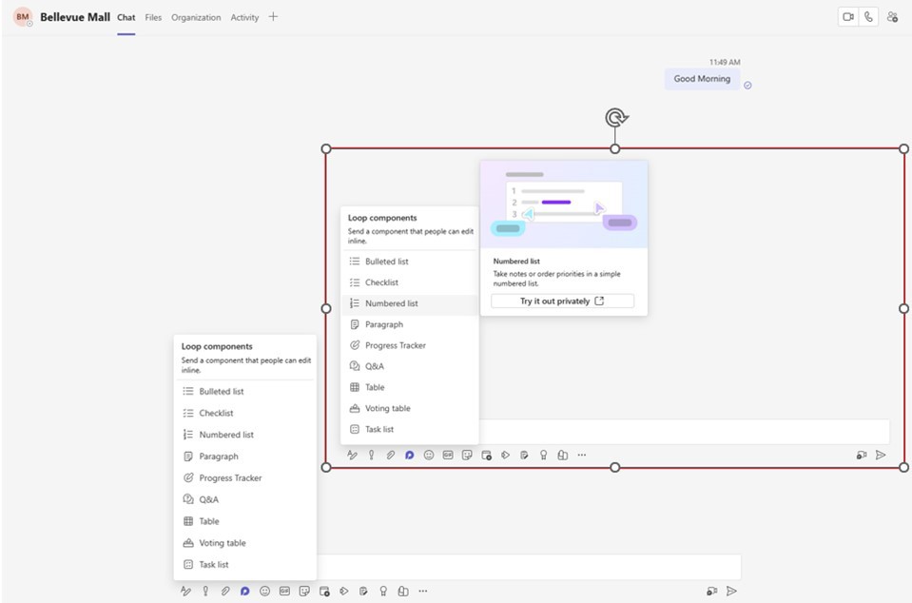Image resolution: width=912 pixels, height=603 pixels.
Task: Schedule a meeting from the lower compose toolbar
Action: tap(324, 591)
